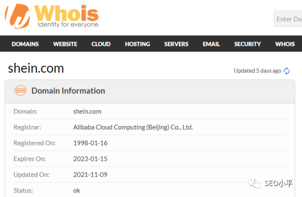
Task: Click the Whois orange logo icon
Action: pos(18,16)
